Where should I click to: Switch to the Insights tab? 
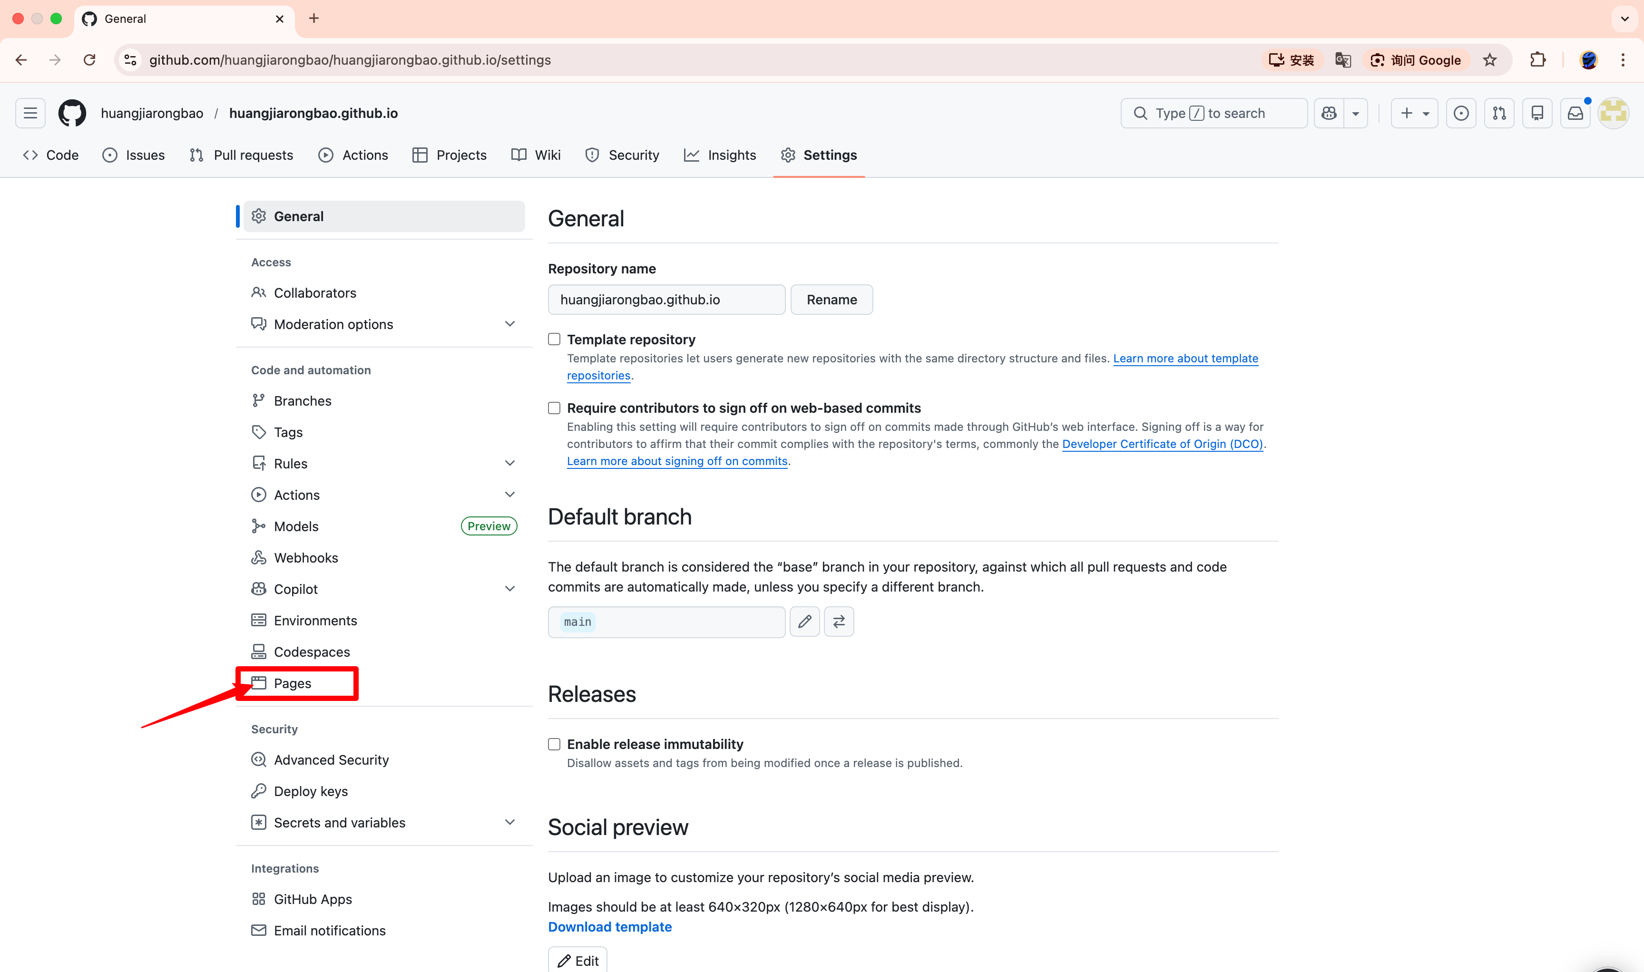[x=720, y=155]
